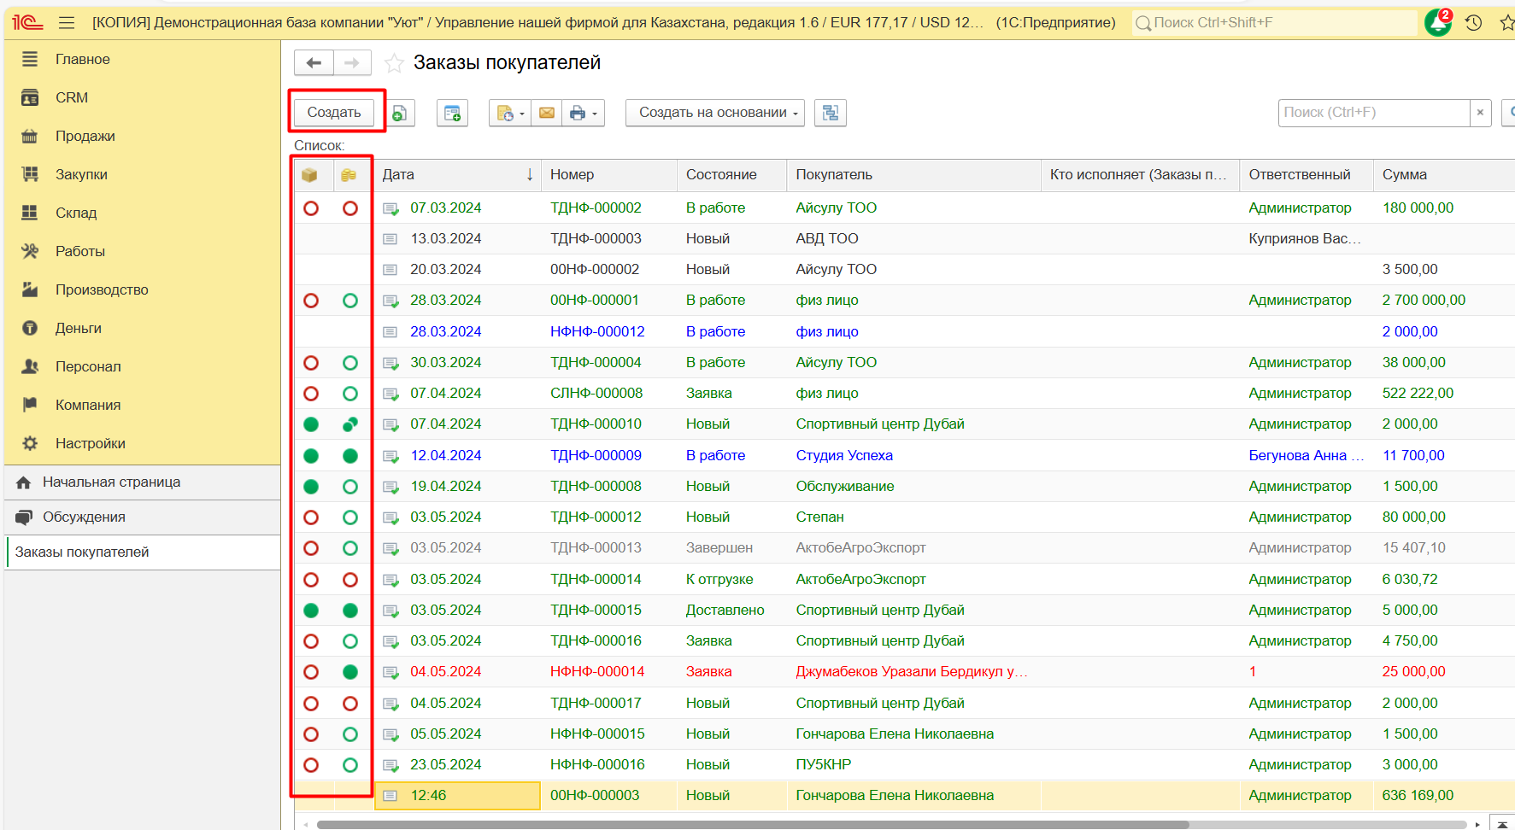This screenshot has height=830, width=1515.
Task: Click the list Поиск (Ctrl+F) search field
Action: [x=1372, y=113]
